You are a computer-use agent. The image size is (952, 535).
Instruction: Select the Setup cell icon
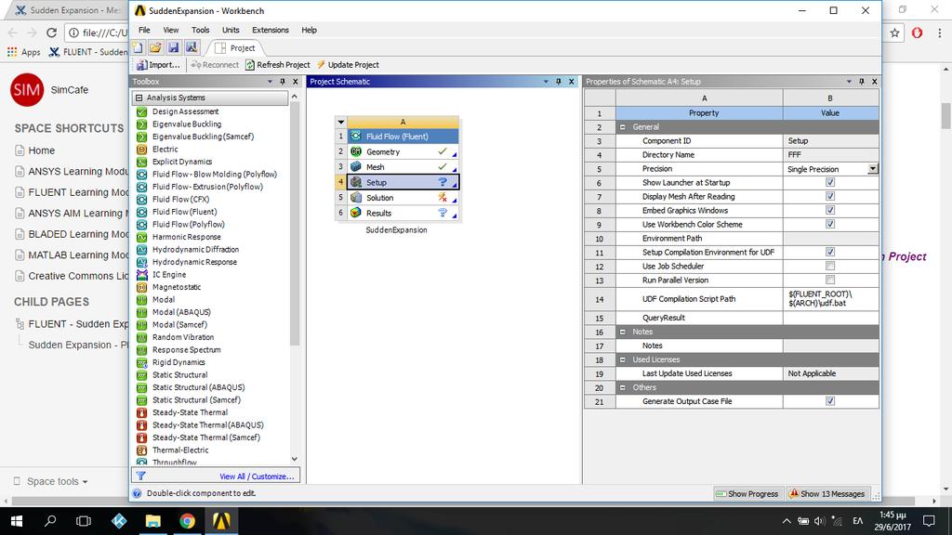click(356, 182)
